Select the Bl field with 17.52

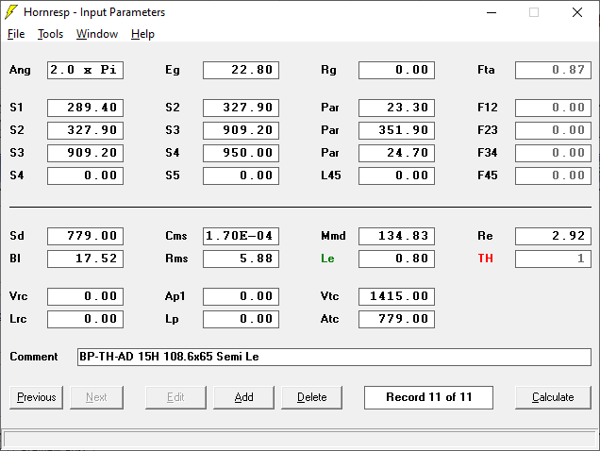click(85, 259)
